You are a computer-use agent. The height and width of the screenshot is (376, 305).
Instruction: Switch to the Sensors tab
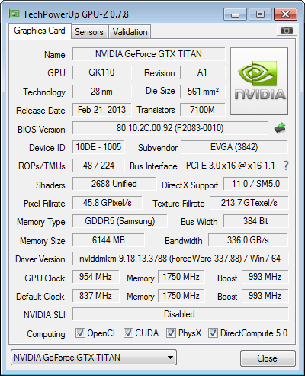pos(89,32)
